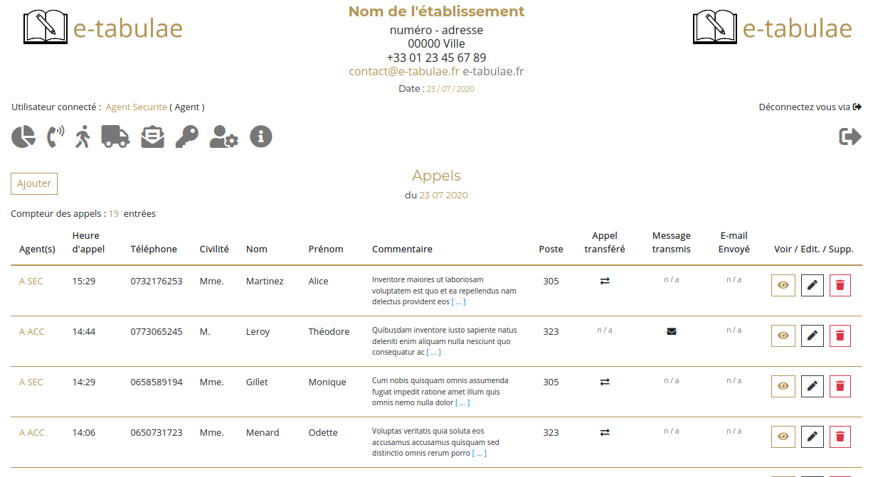This screenshot has width=873, height=477.
Task: Click phone number 0650731723
Action: click(x=157, y=433)
